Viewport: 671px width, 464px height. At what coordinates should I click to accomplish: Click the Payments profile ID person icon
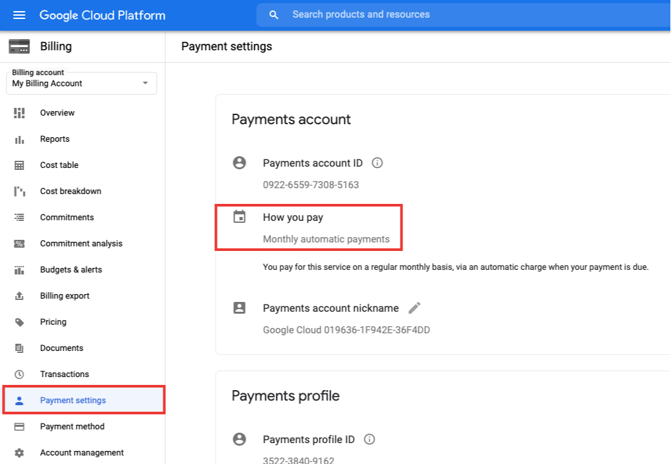[x=239, y=439]
